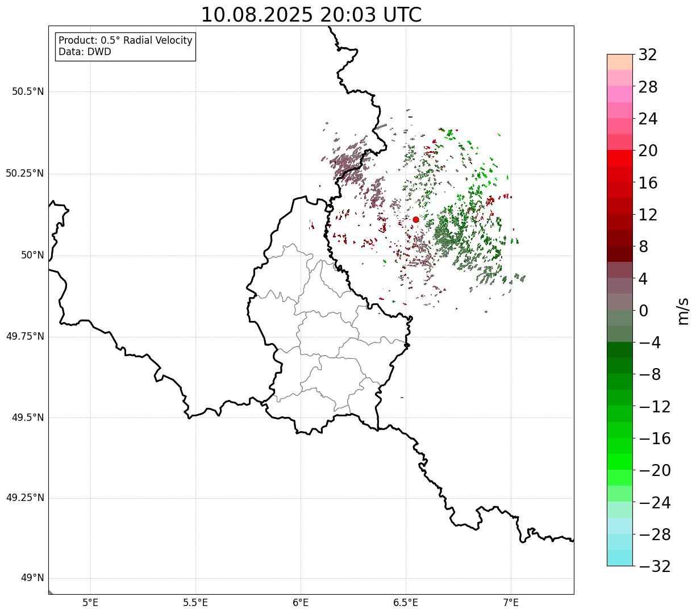This screenshot has width=696, height=614.
Task: Click the 50°N latitude label
Action: tap(32, 255)
